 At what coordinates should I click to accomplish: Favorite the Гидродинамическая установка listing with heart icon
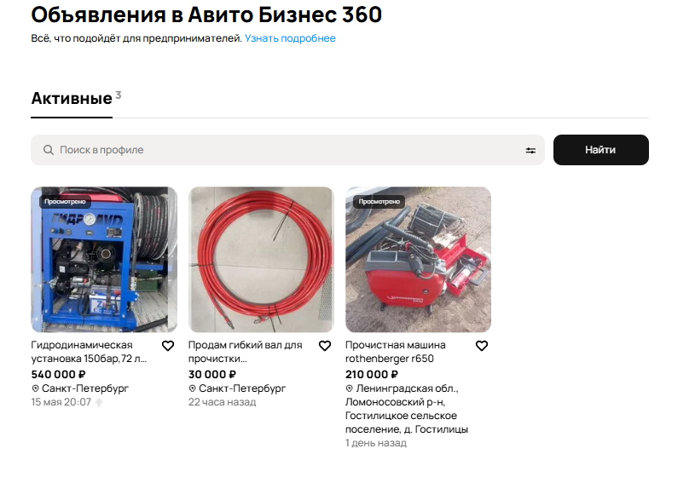tap(167, 346)
